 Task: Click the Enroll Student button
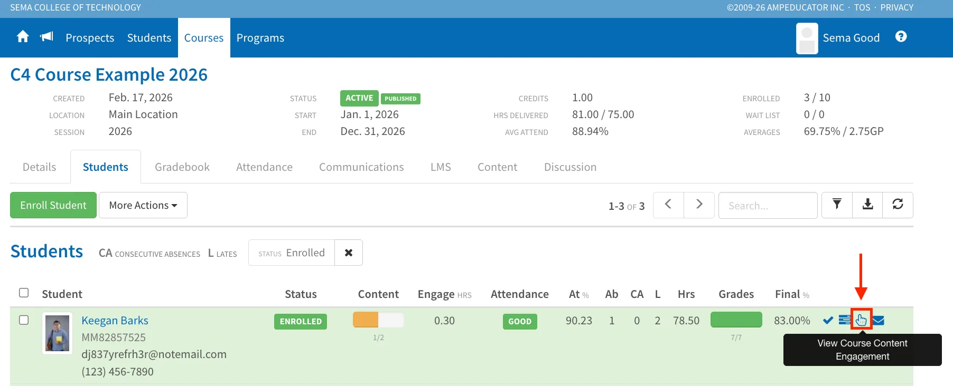click(53, 205)
